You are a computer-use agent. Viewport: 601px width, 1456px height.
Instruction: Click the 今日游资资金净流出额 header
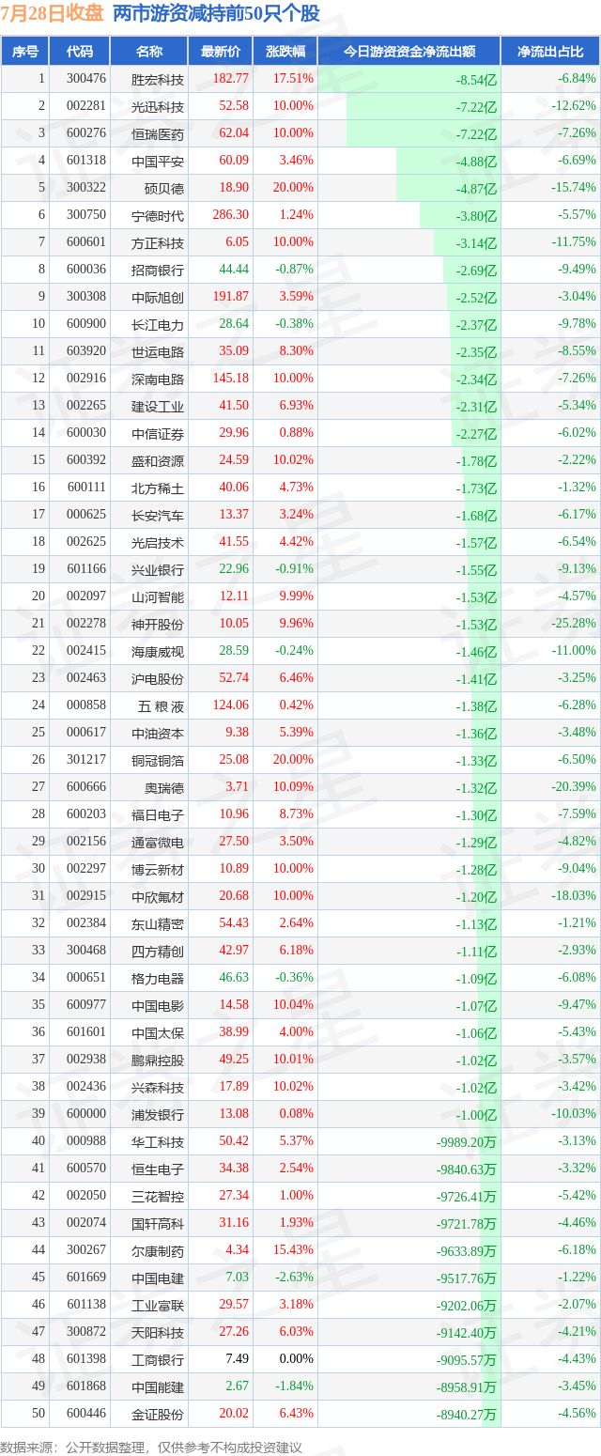[408, 52]
